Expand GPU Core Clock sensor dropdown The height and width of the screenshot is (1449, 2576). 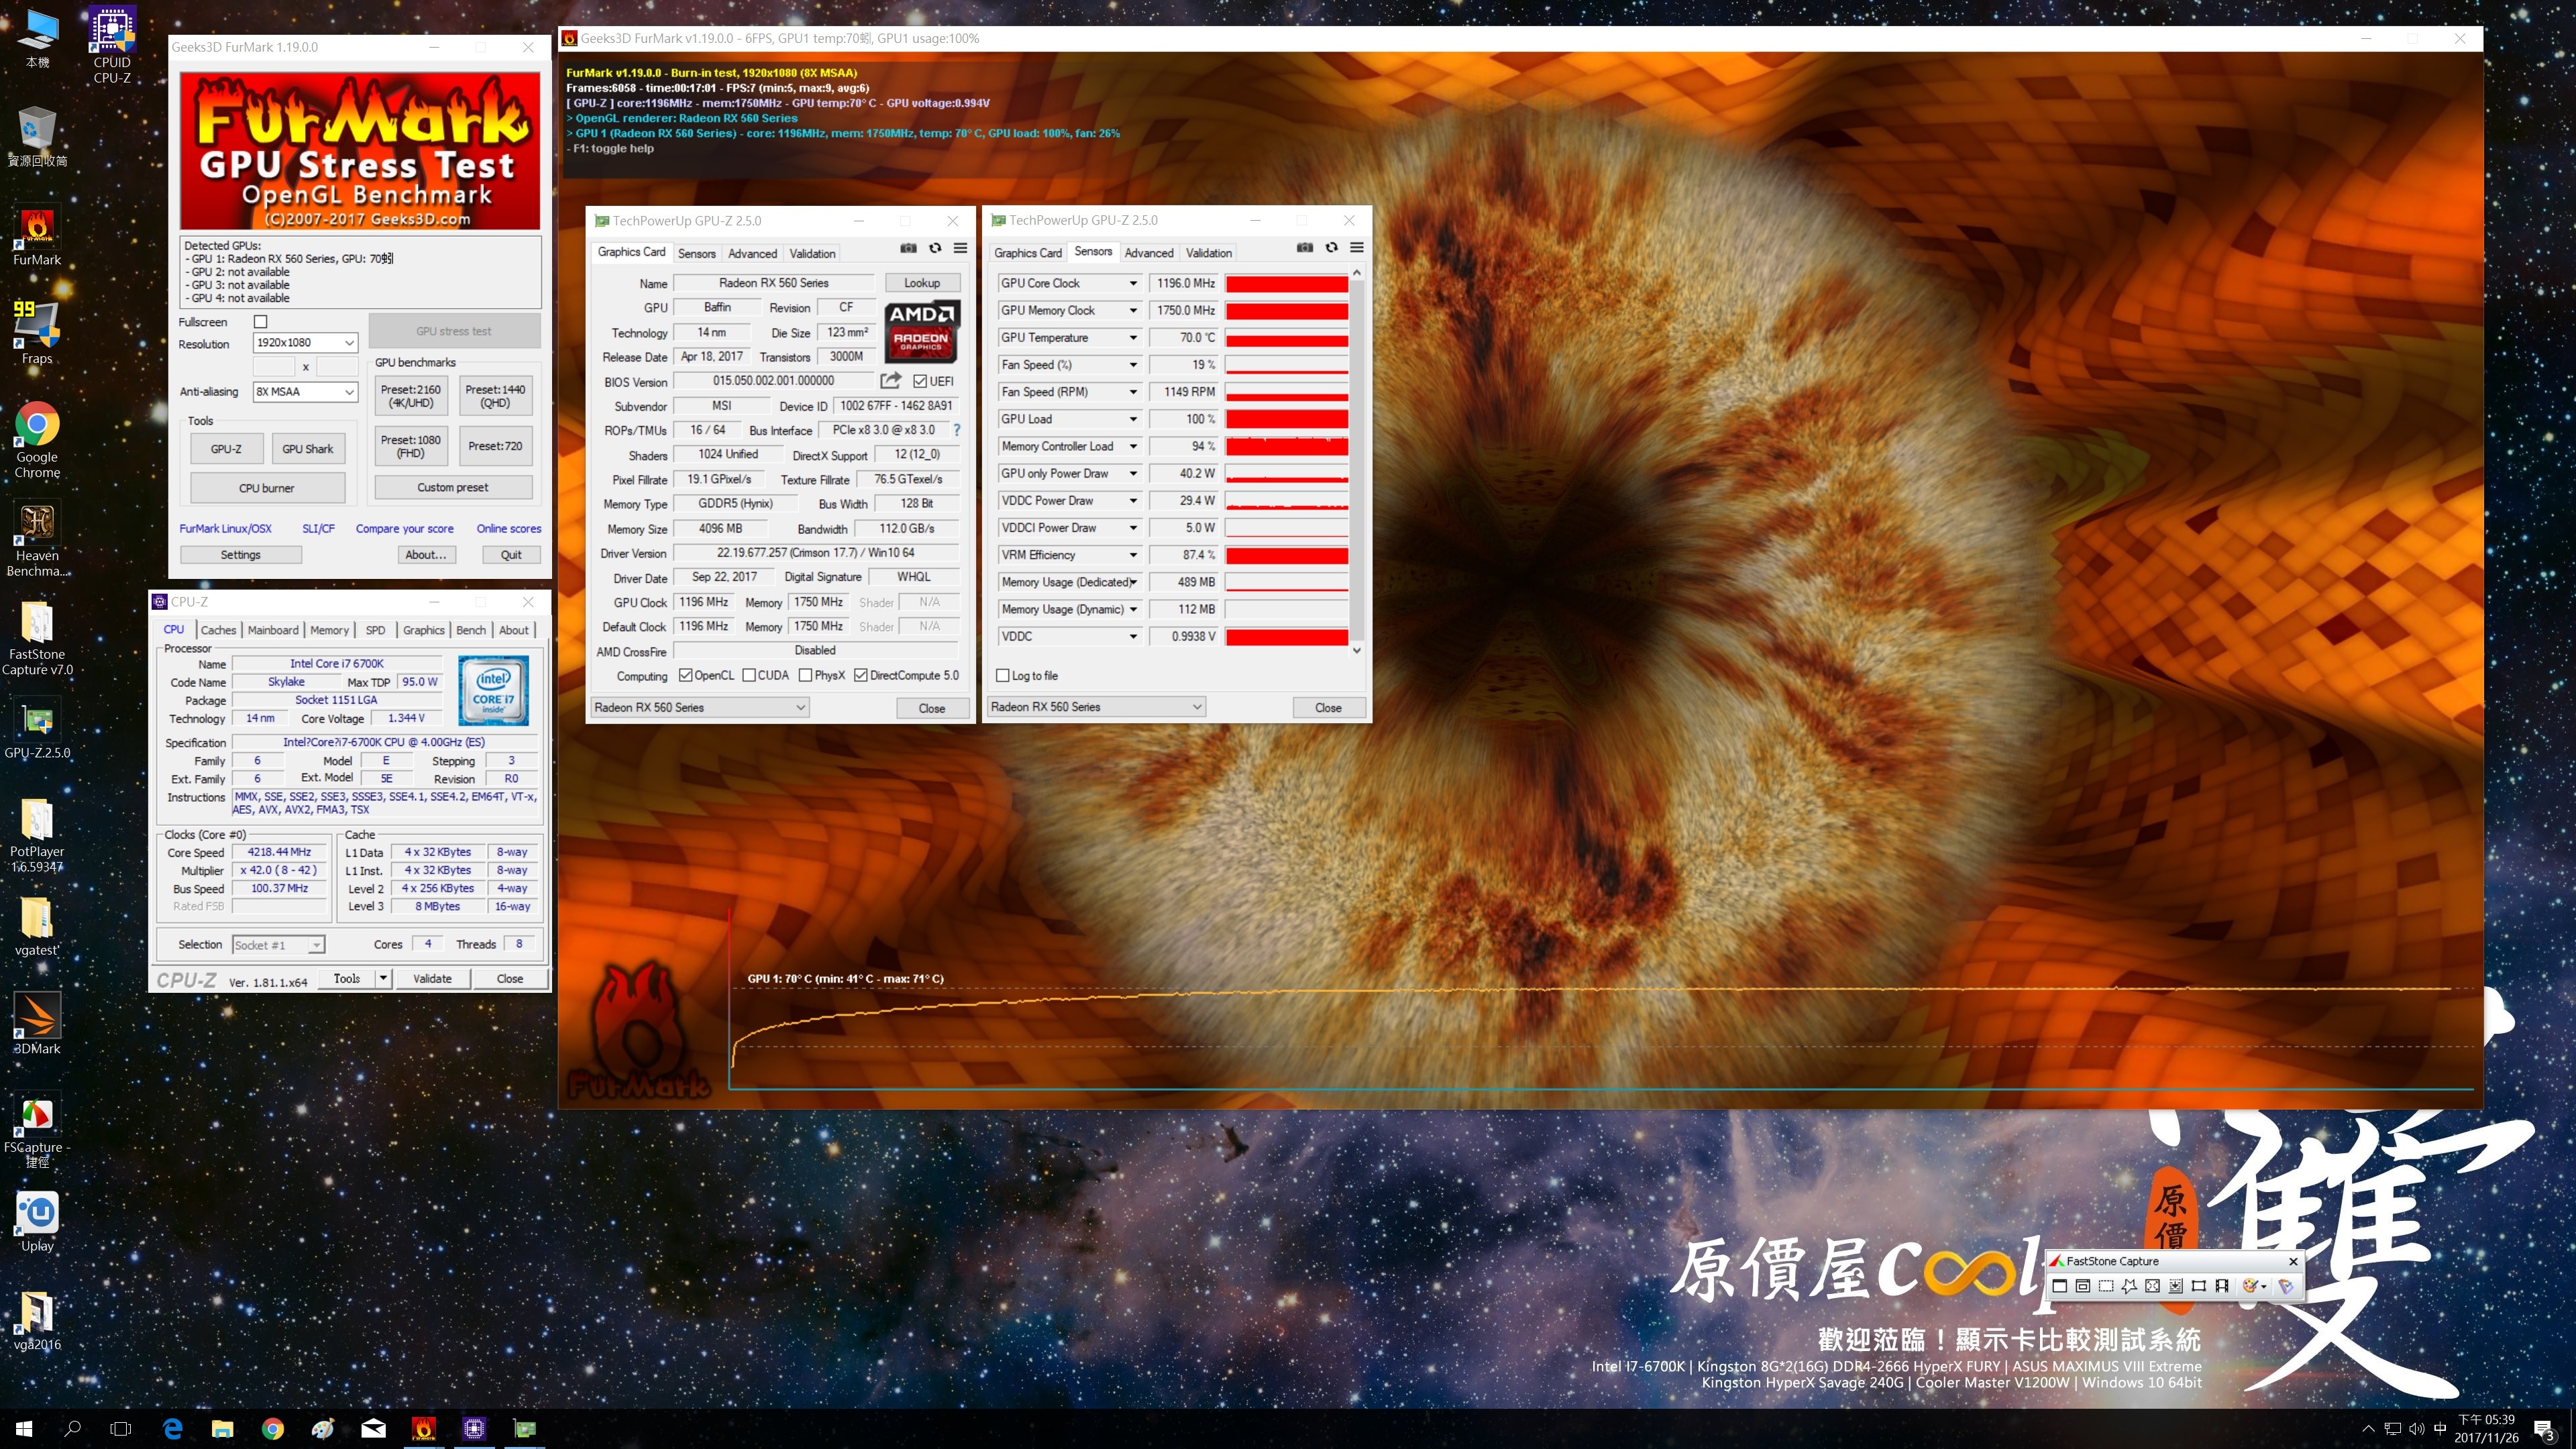point(1133,283)
